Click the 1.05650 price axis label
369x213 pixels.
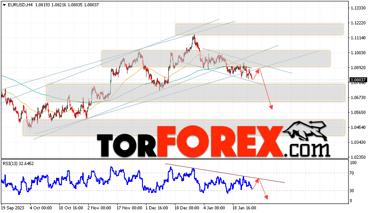tap(358, 113)
